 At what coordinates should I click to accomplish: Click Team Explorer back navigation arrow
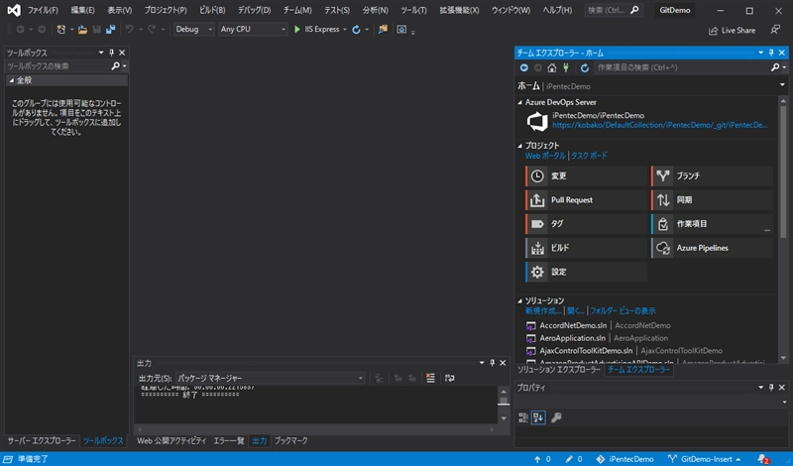524,67
